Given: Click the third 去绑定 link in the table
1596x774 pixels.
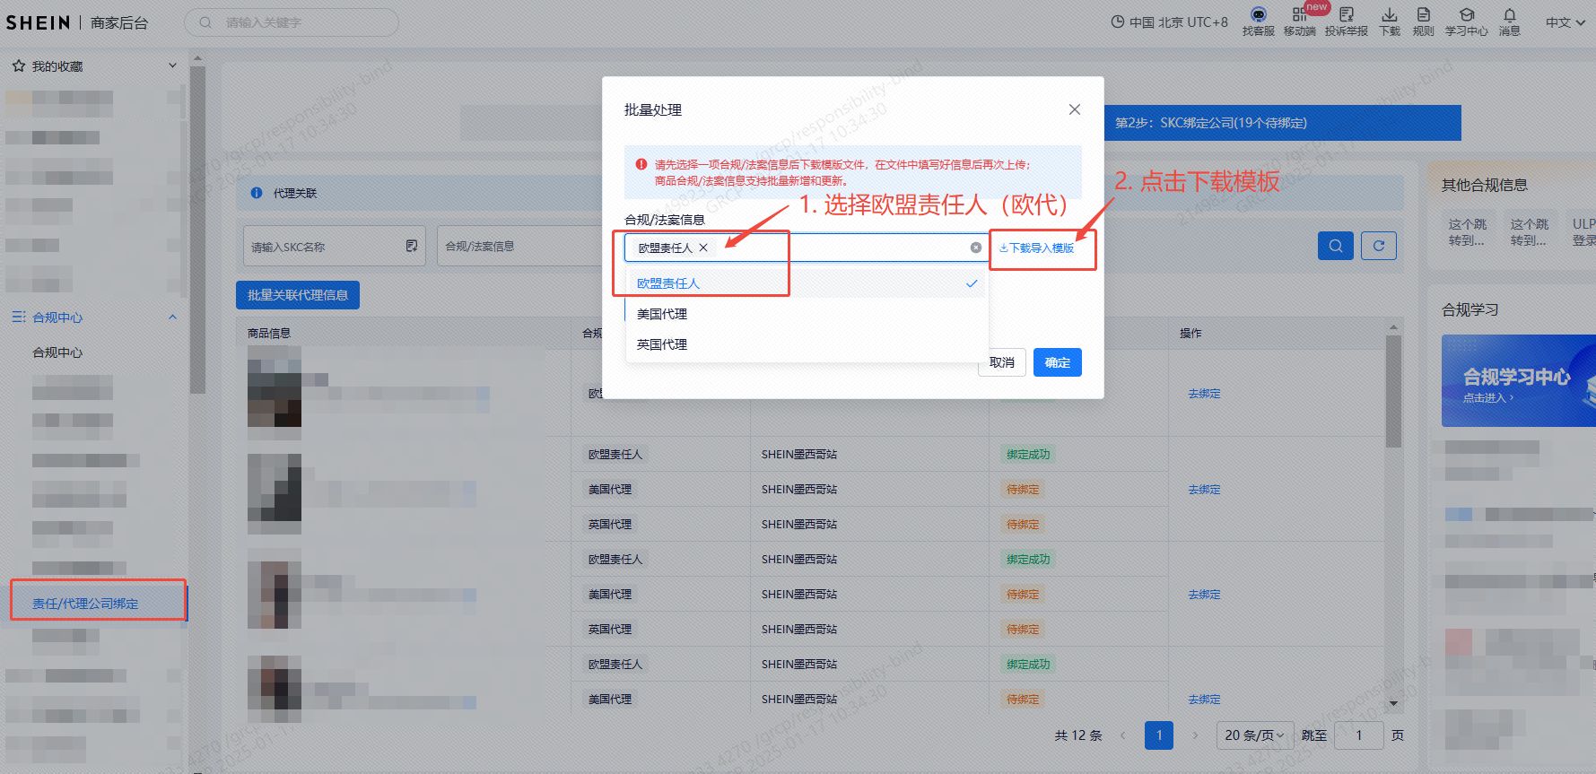Looking at the screenshot, I should pos(1204,595).
